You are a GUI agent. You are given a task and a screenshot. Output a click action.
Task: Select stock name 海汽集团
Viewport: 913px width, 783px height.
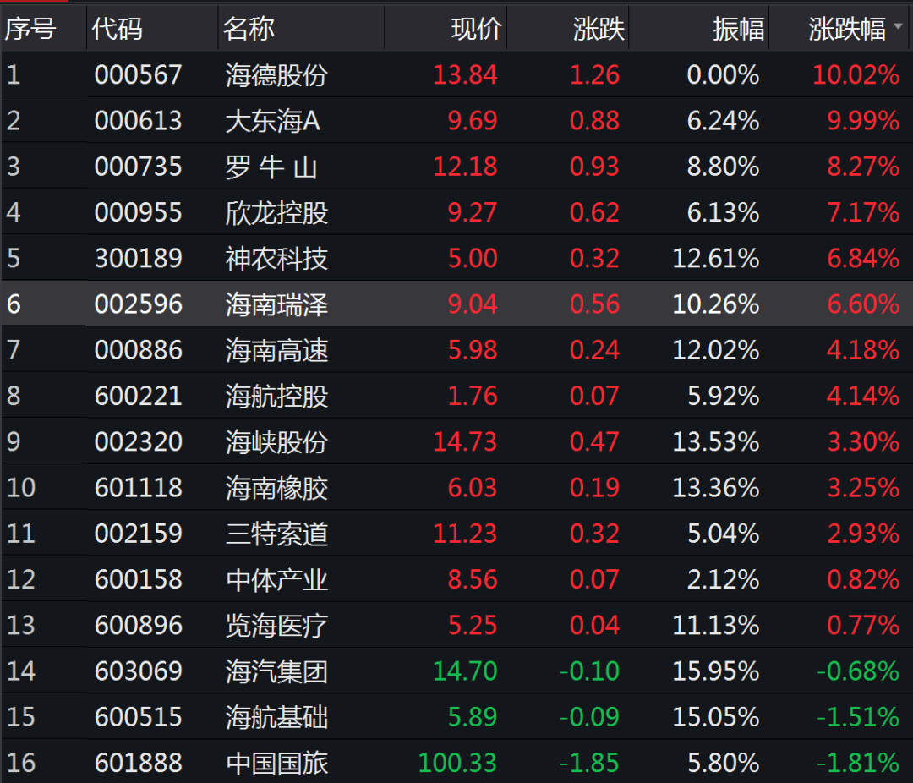pyautogui.click(x=276, y=671)
